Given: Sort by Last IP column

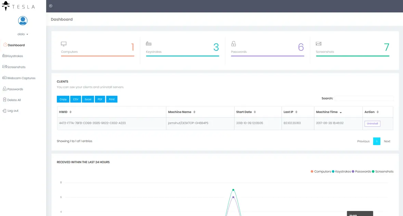Looking at the screenshot, I should (298, 112).
